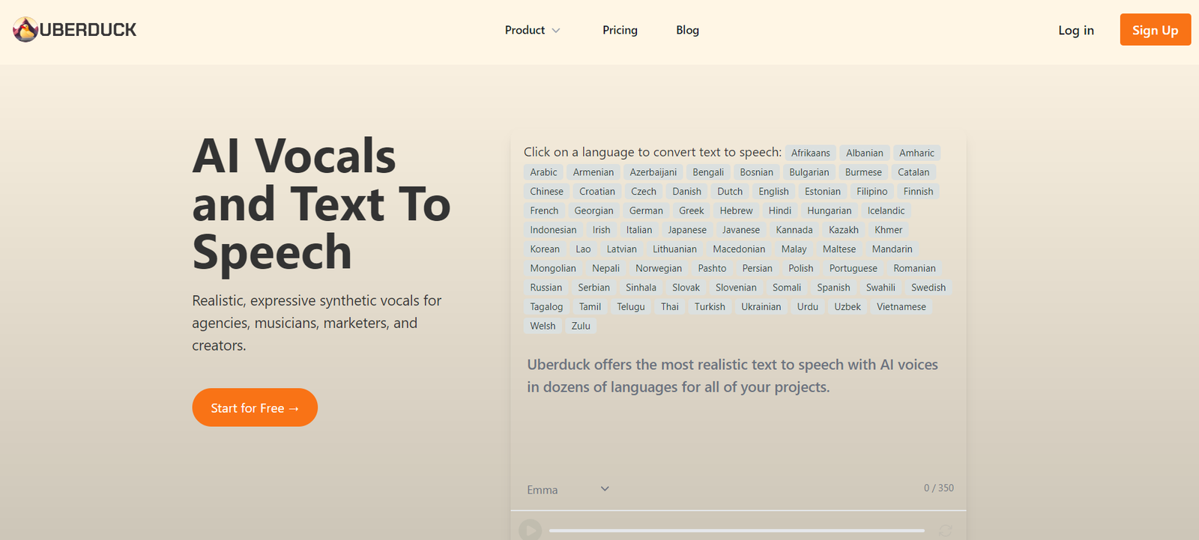Click the Log in link
The height and width of the screenshot is (540, 1199).
[1075, 30]
